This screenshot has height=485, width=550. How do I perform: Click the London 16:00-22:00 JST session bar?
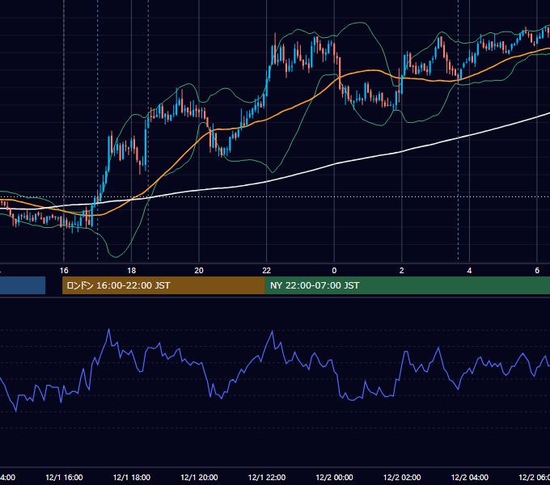(x=163, y=285)
